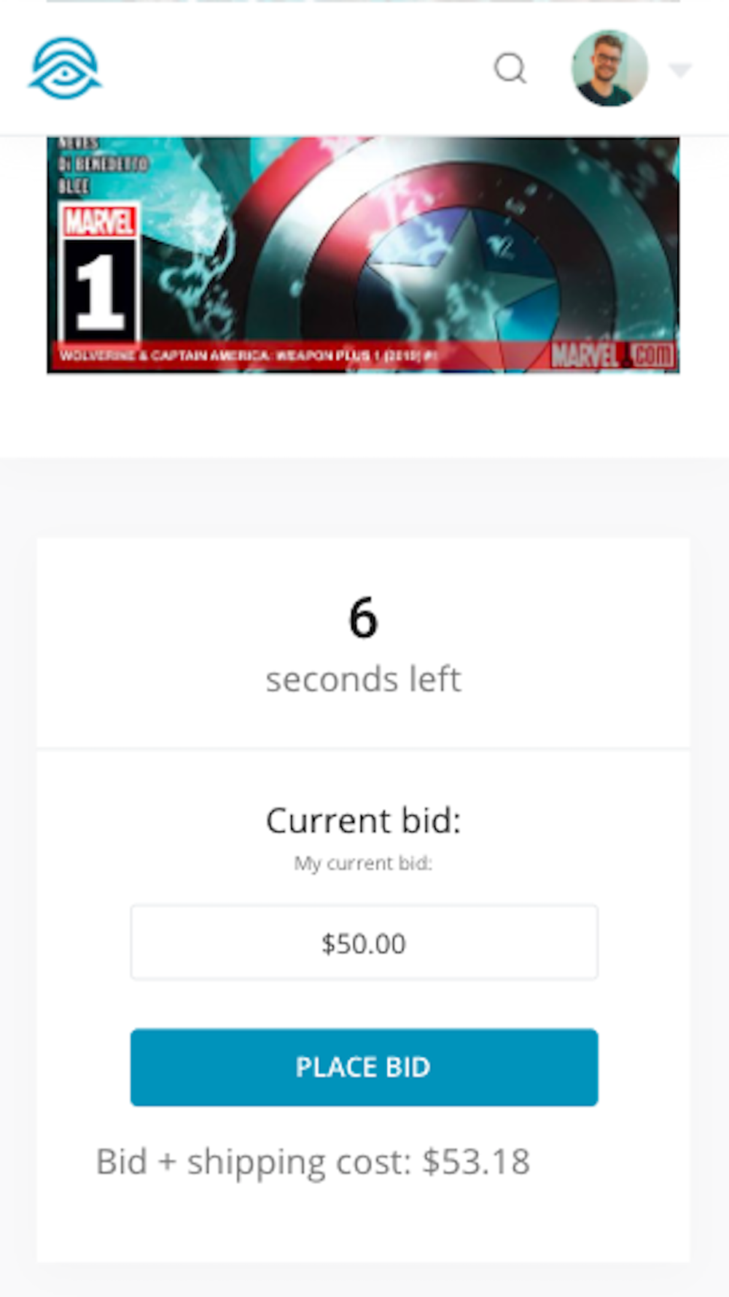
Task: Click the creator credits on the cover
Action: (x=102, y=165)
